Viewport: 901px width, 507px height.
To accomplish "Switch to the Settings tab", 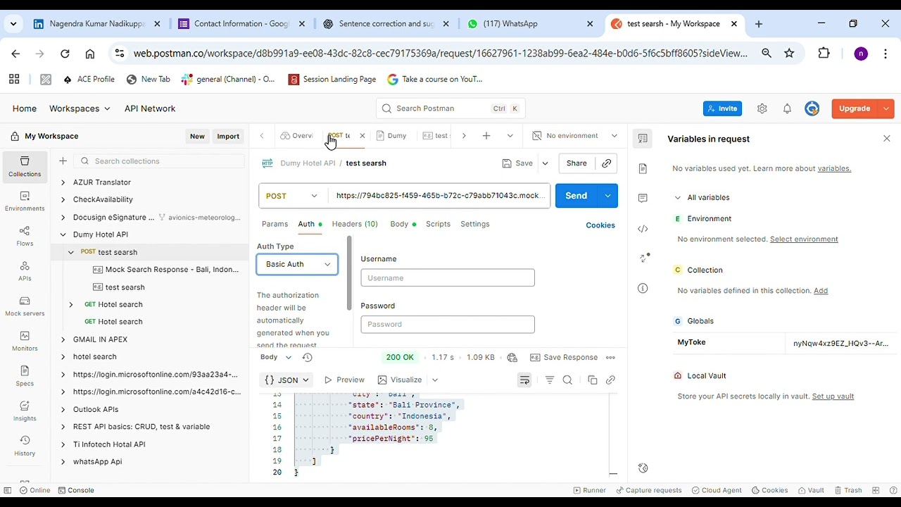I will [x=475, y=224].
